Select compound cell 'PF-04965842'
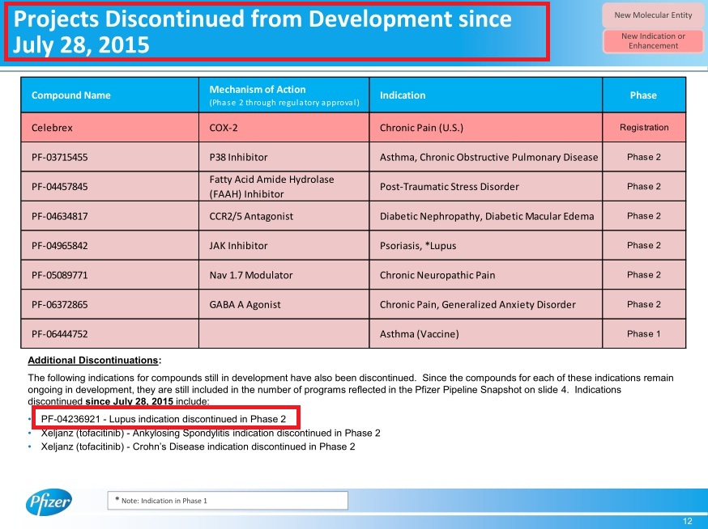The height and width of the screenshot is (529, 708). (109, 245)
